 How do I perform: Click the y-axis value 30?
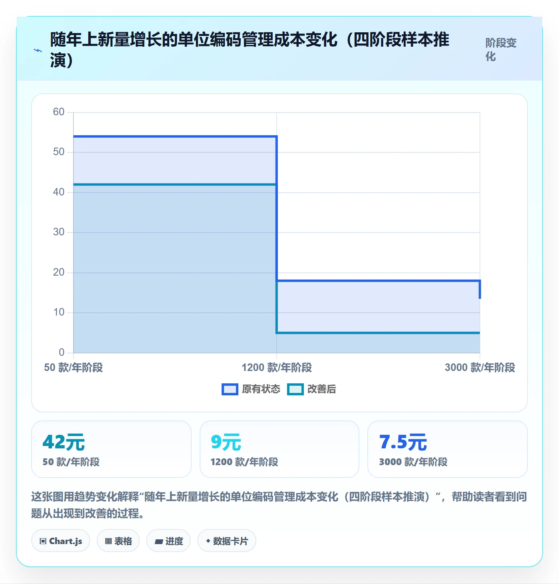tap(59, 232)
